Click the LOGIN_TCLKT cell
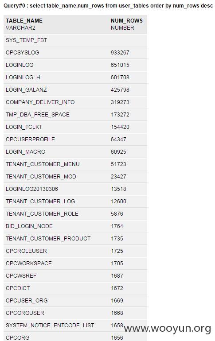Image resolution: width=215 pixels, height=341 pixels. point(24,127)
